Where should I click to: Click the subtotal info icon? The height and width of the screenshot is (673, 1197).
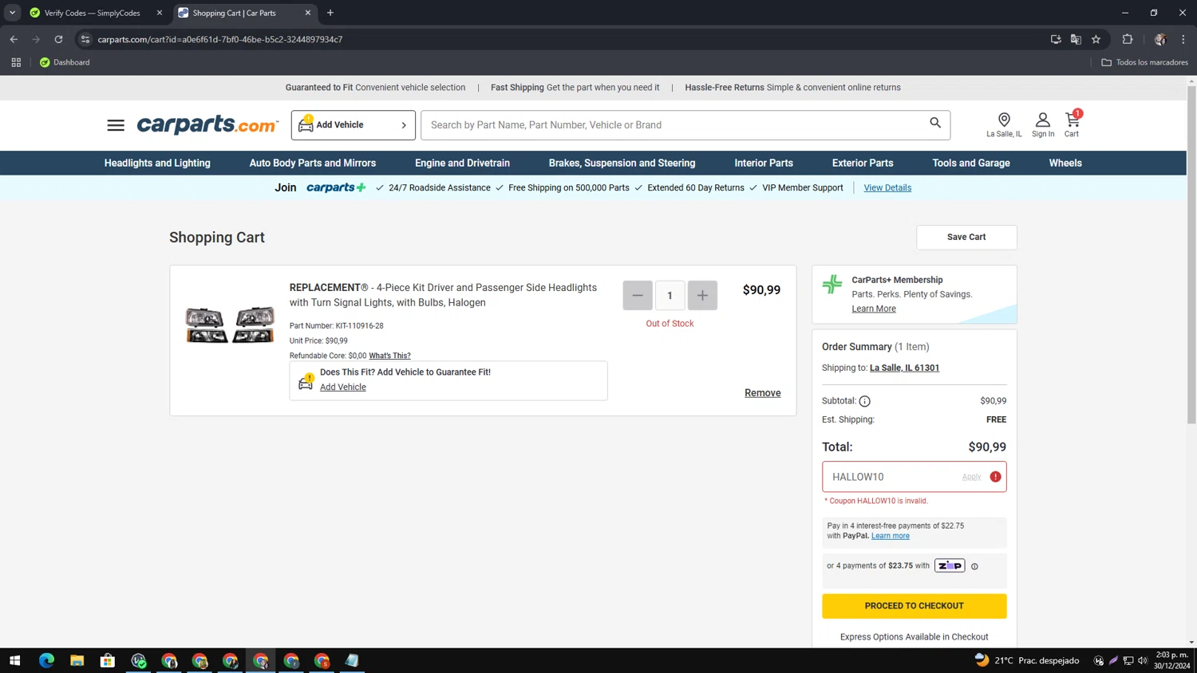point(864,401)
